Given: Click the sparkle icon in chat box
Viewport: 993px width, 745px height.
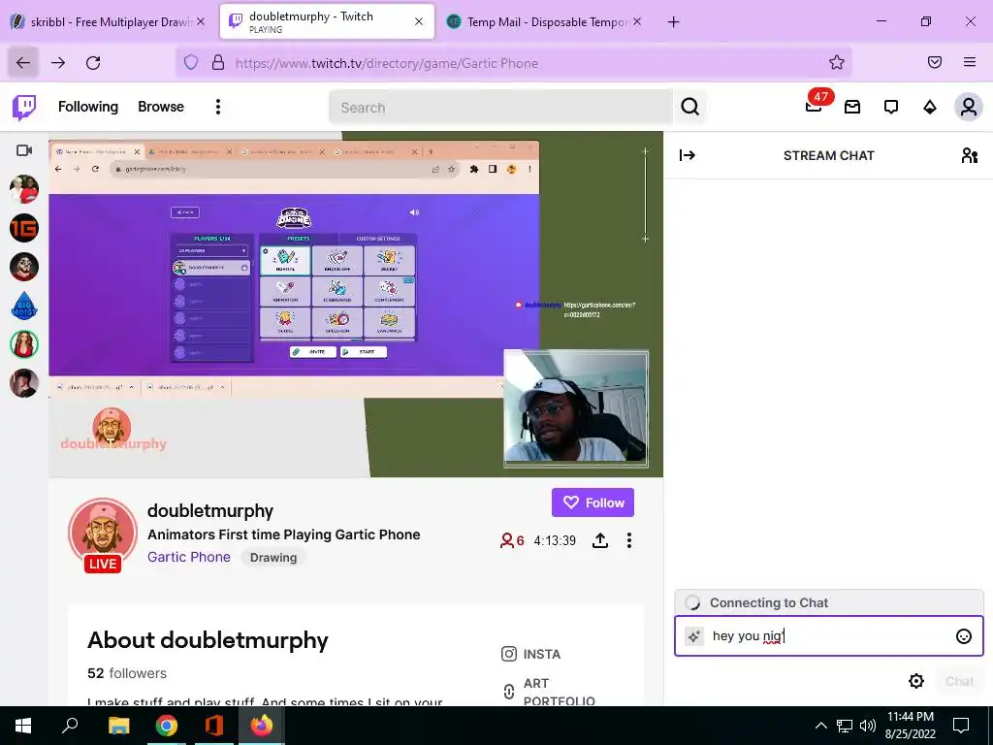Looking at the screenshot, I should [694, 636].
